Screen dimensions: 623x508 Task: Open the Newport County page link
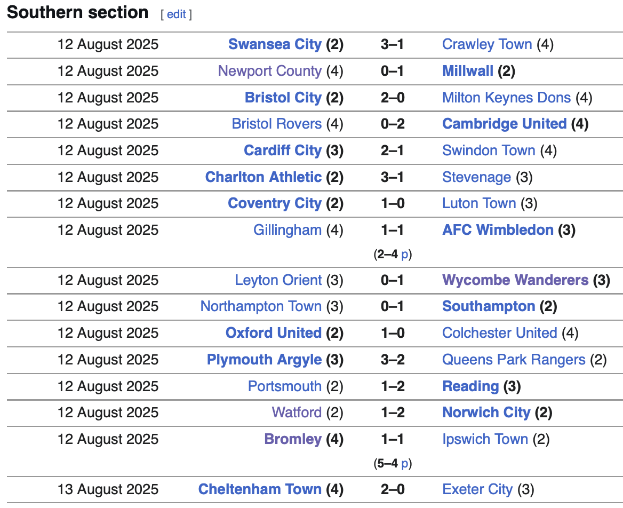270,71
